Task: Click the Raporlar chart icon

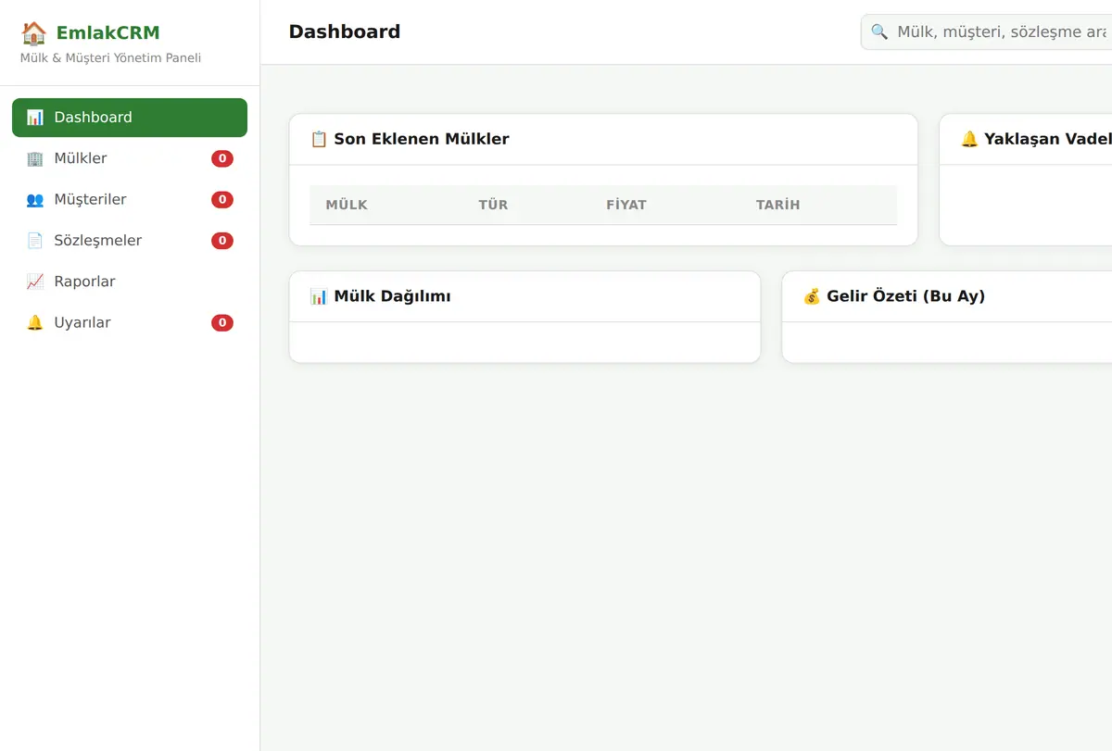Action: tap(35, 282)
